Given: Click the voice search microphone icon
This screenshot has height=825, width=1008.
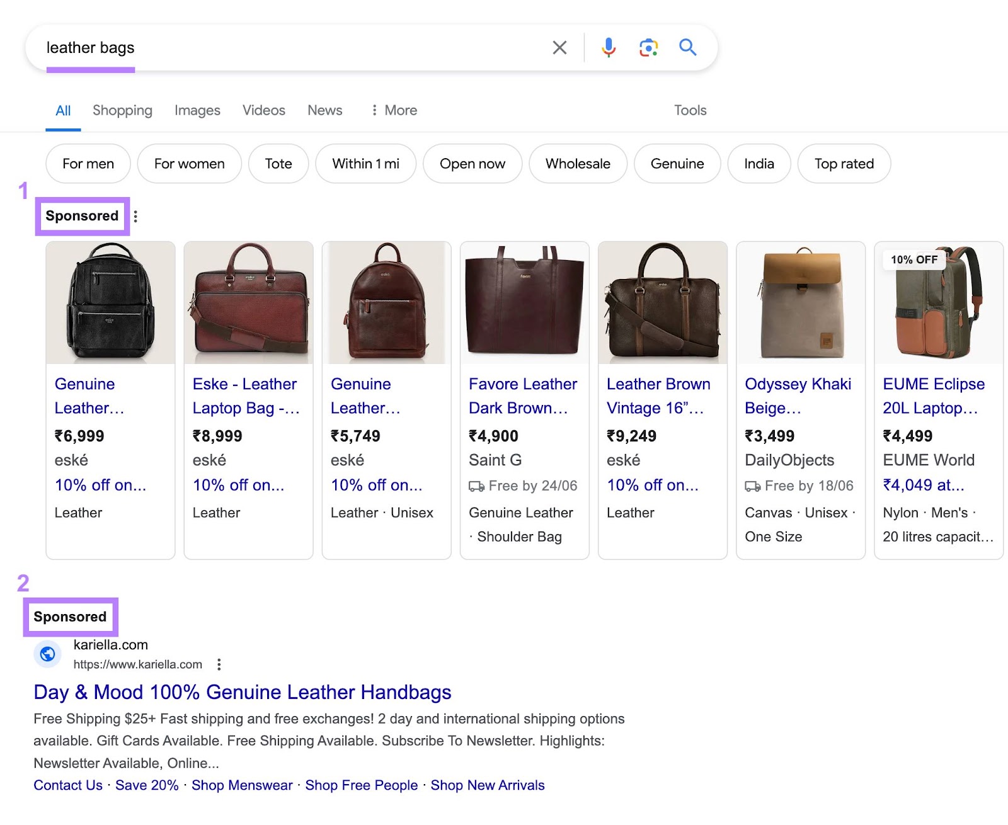Looking at the screenshot, I should (x=609, y=47).
